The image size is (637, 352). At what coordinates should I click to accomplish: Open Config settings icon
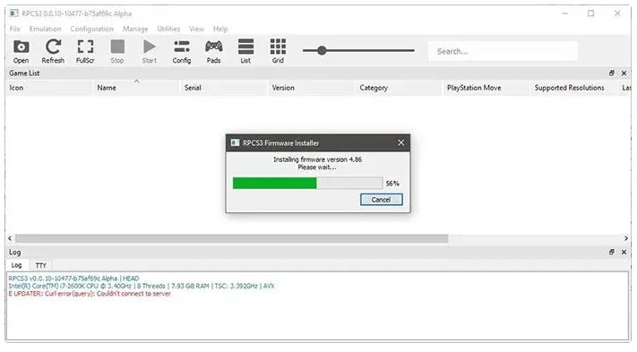(x=182, y=51)
